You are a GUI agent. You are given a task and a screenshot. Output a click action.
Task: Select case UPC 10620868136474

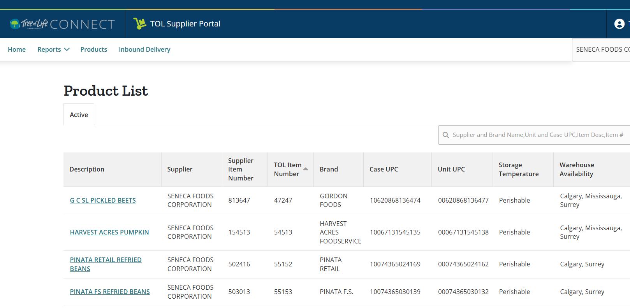pyautogui.click(x=395, y=200)
